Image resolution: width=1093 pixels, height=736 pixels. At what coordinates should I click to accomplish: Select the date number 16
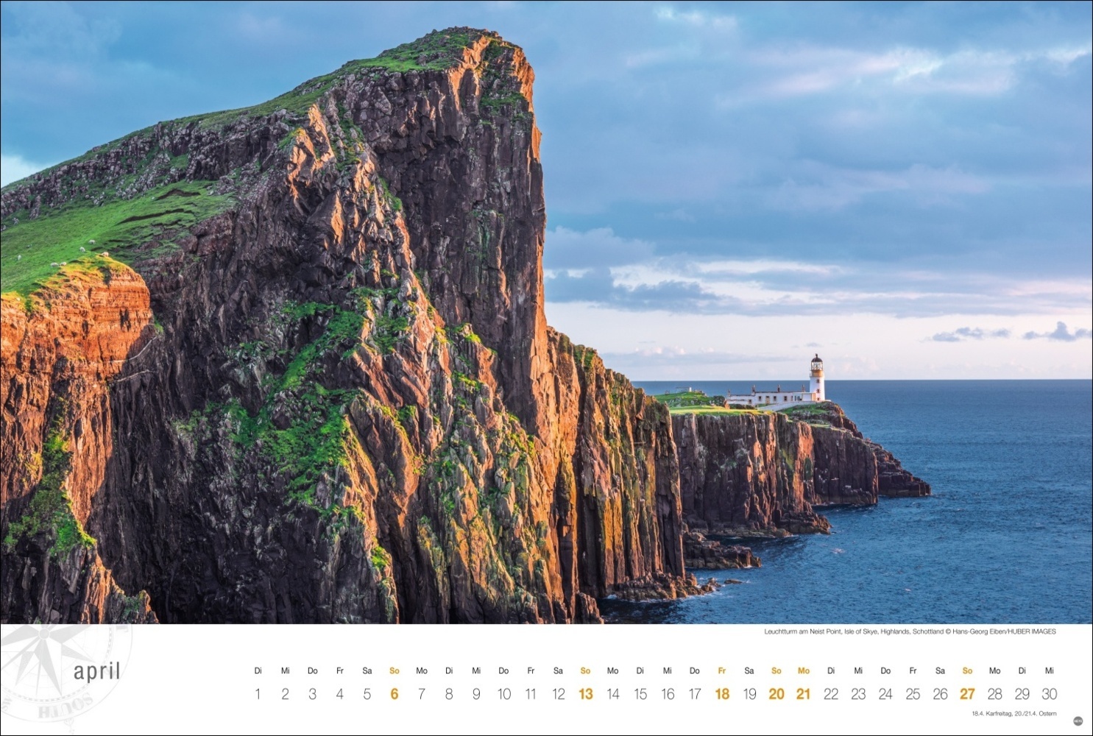(x=667, y=694)
